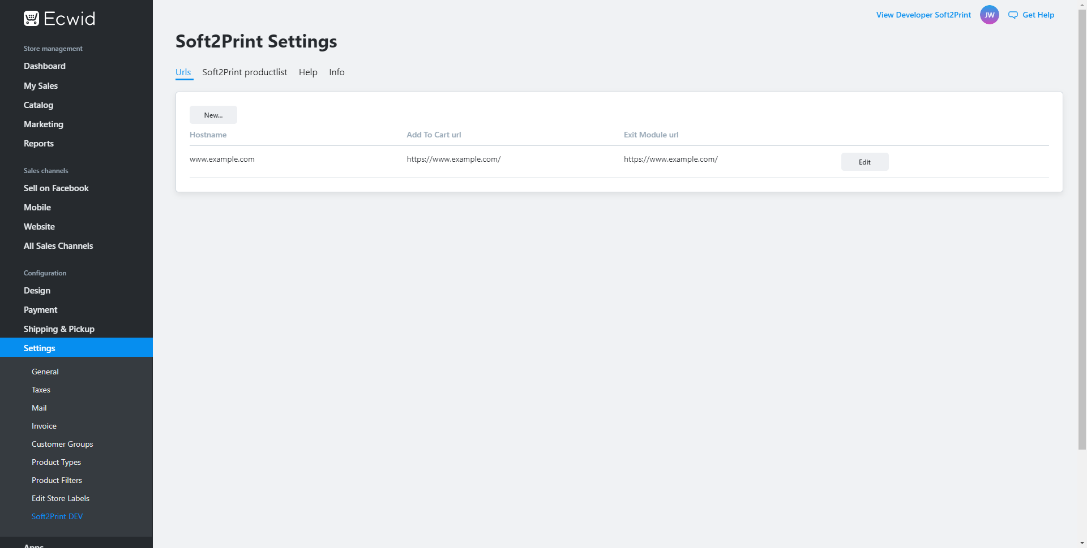Screen dimensions: 1087x548
Task: Click the Exit Module url column header
Action: pos(651,135)
